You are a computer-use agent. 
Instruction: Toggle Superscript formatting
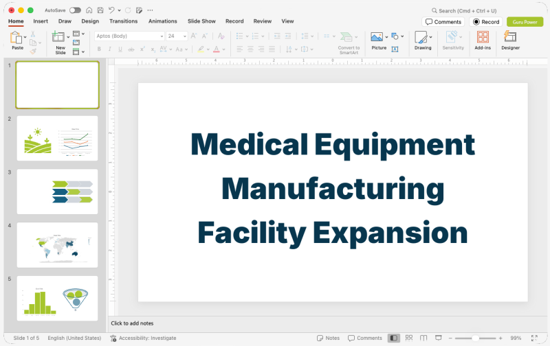click(142, 49)
